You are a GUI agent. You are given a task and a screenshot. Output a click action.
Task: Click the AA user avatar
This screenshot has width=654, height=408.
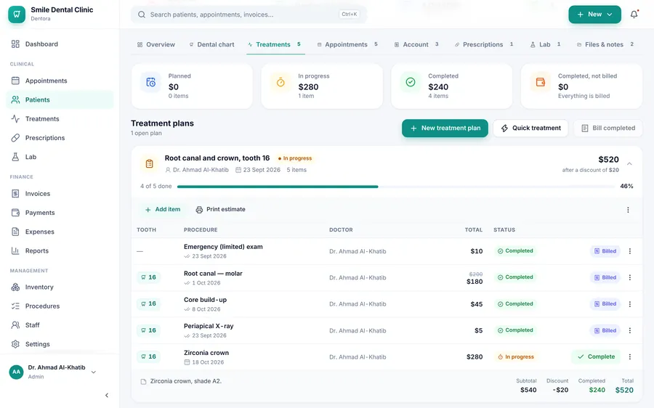[x=16, y=372]
